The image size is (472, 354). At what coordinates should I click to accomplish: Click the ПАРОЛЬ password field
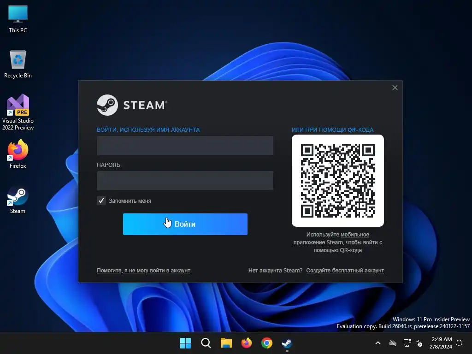(185, 181)
